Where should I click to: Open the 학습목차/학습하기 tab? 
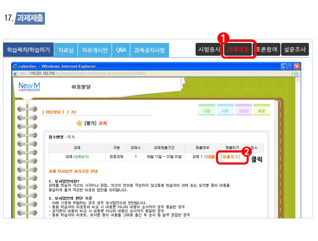point(29,50)
